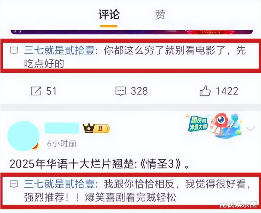
Task: Open the blurred round profile avatar
Action: tap(23, 136)
